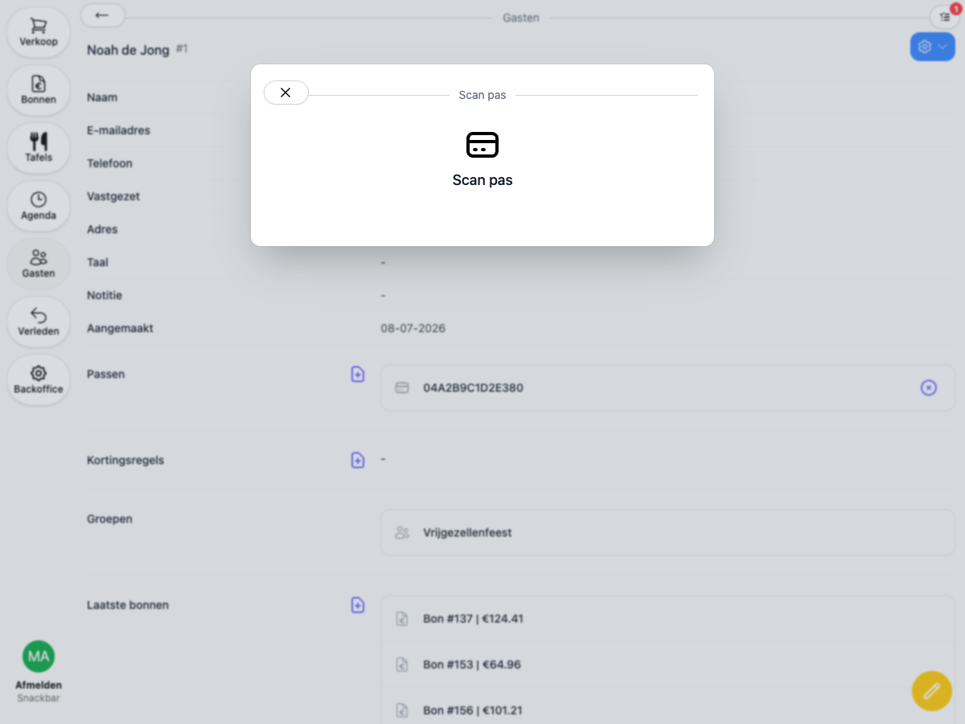Click the MA Afmelden avatar
Screen dimensions: 965x724
[39, 657]
